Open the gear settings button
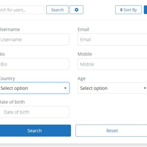Screen dimensions: 147x147 coord(77,10)
